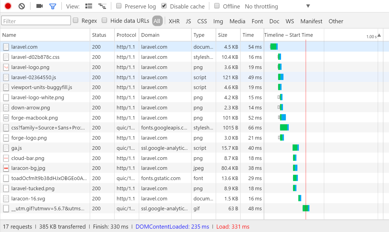Enable the Preserve log checkbox
This screenshot has width=389, height=232.
(x=119, y=6)
